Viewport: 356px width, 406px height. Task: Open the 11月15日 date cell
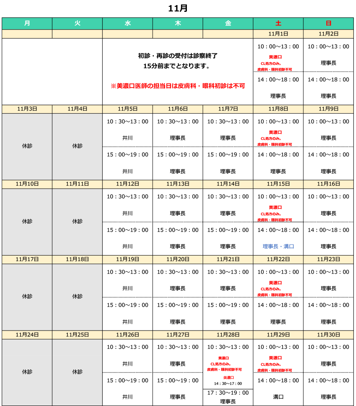tap(278, 184)
